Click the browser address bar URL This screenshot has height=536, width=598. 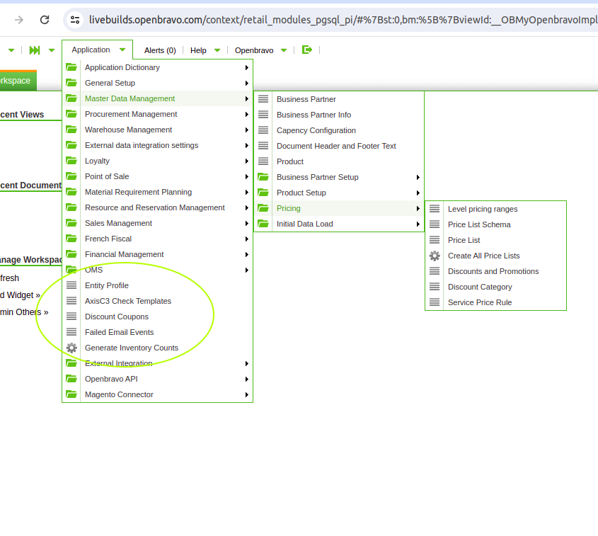point(340,20)
